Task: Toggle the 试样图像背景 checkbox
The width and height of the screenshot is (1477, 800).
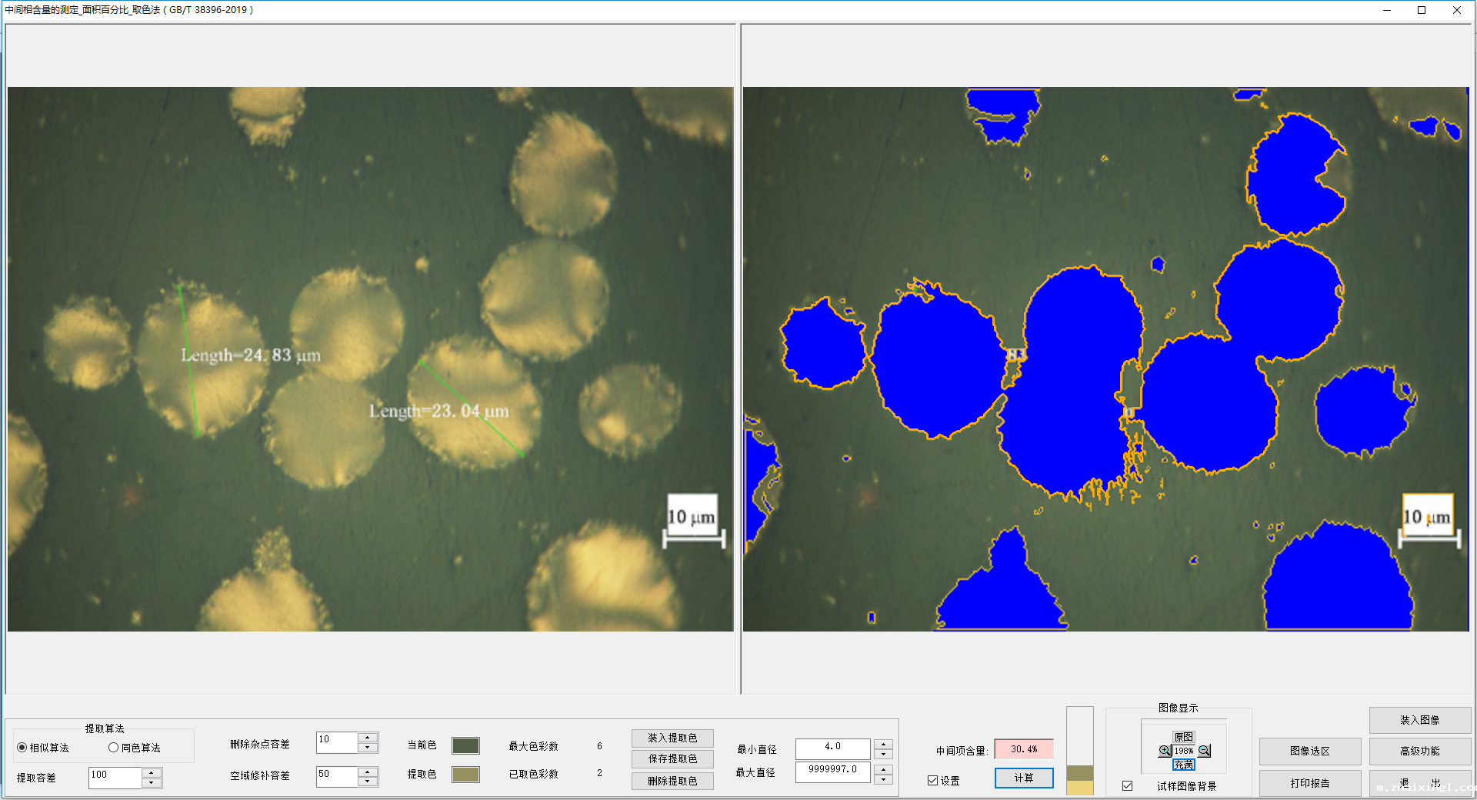Action: [x=1128, y=786]
